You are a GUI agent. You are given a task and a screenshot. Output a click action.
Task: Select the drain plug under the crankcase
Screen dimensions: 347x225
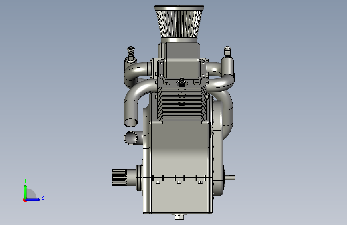tap(179, 217)
